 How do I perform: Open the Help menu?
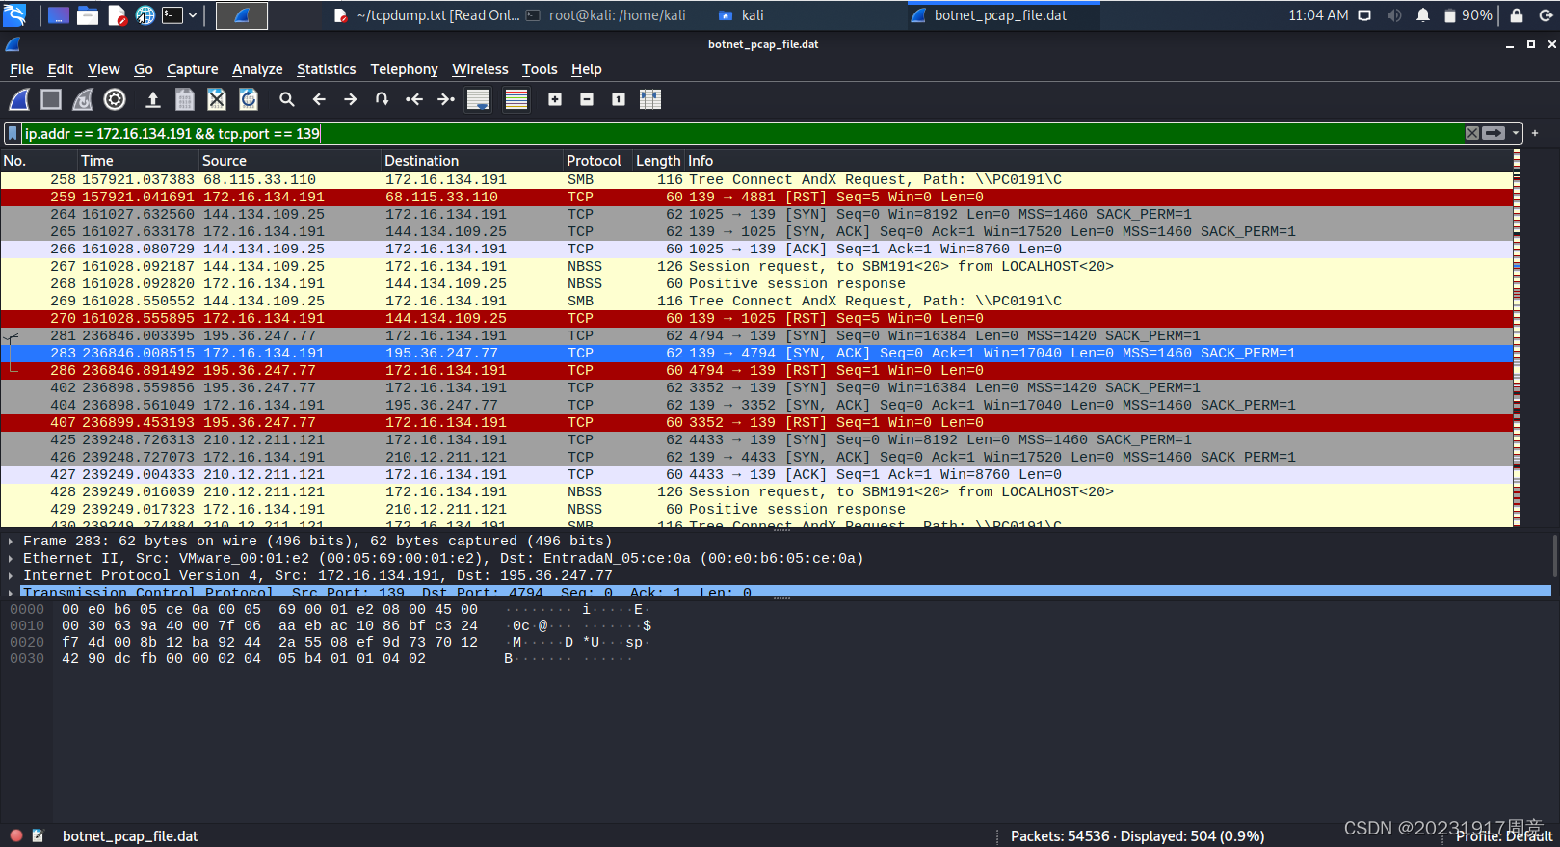(586, 69)
